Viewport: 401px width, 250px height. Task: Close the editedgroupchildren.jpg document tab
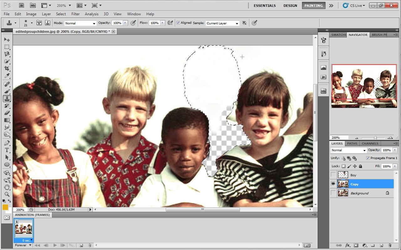[113, 32]
